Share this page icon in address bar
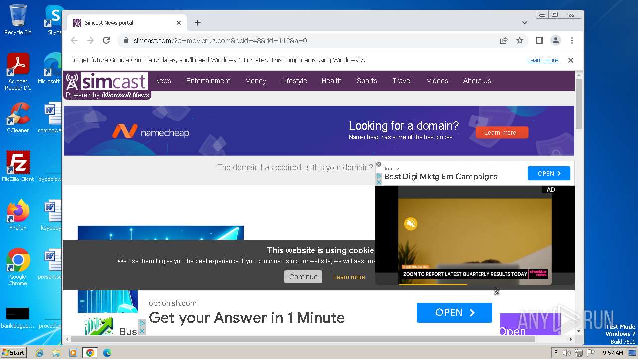 [x=504, y=40]
